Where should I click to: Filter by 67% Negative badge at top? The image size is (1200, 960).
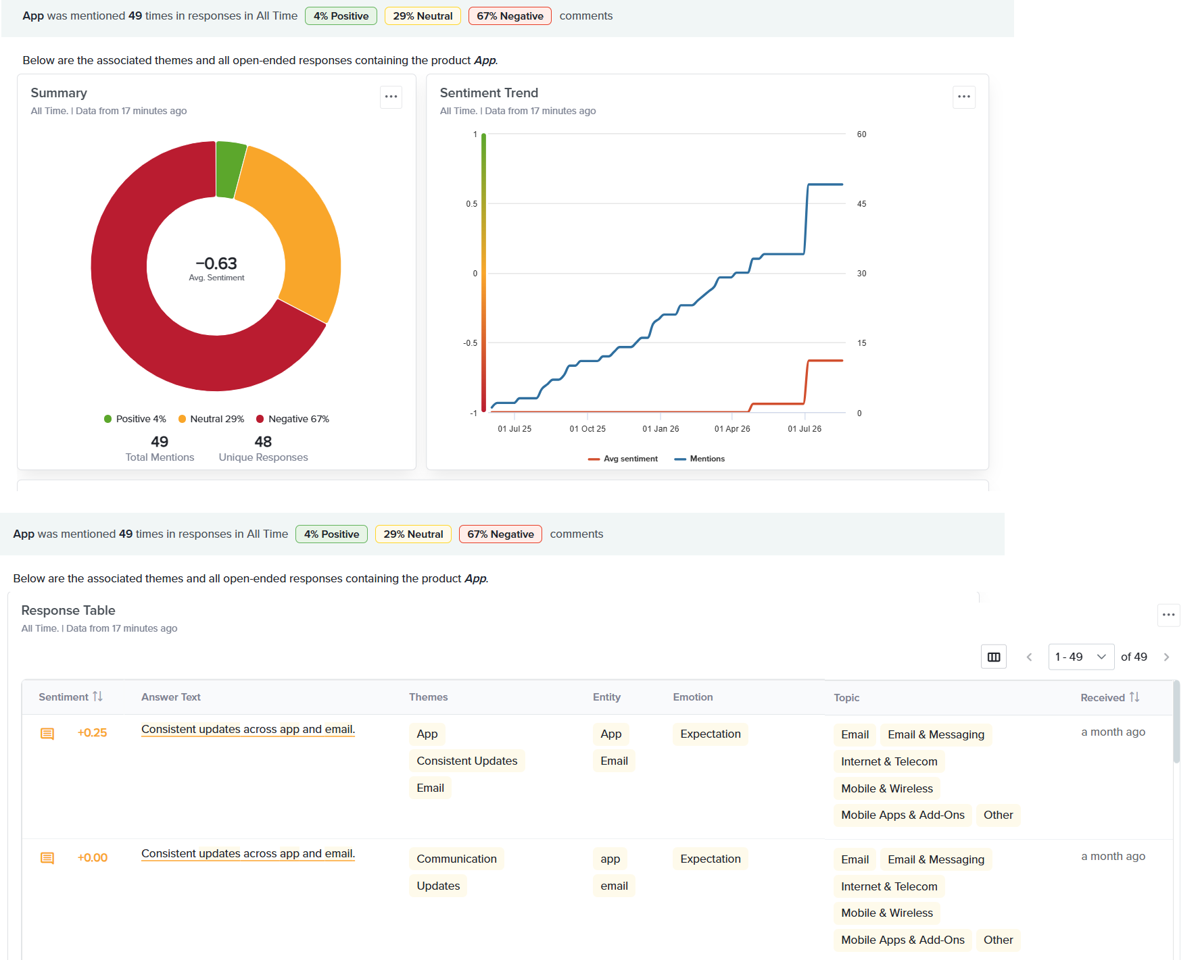point(510,16)
